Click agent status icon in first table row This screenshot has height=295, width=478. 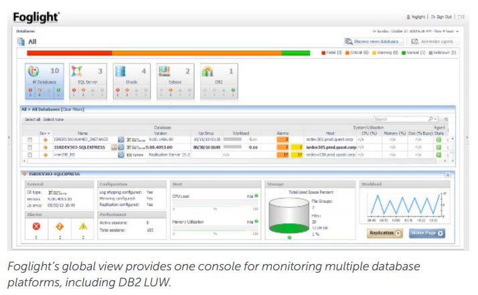(439, 140)
